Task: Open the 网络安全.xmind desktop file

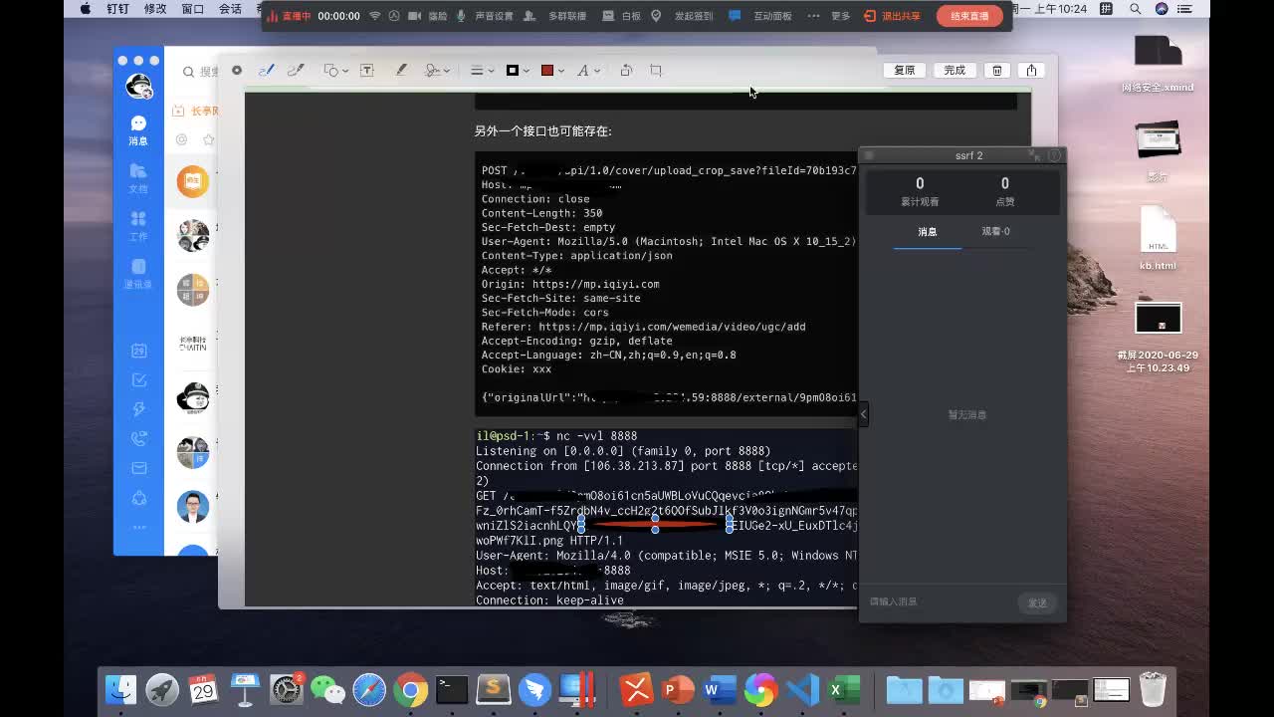Action: 1158,63
